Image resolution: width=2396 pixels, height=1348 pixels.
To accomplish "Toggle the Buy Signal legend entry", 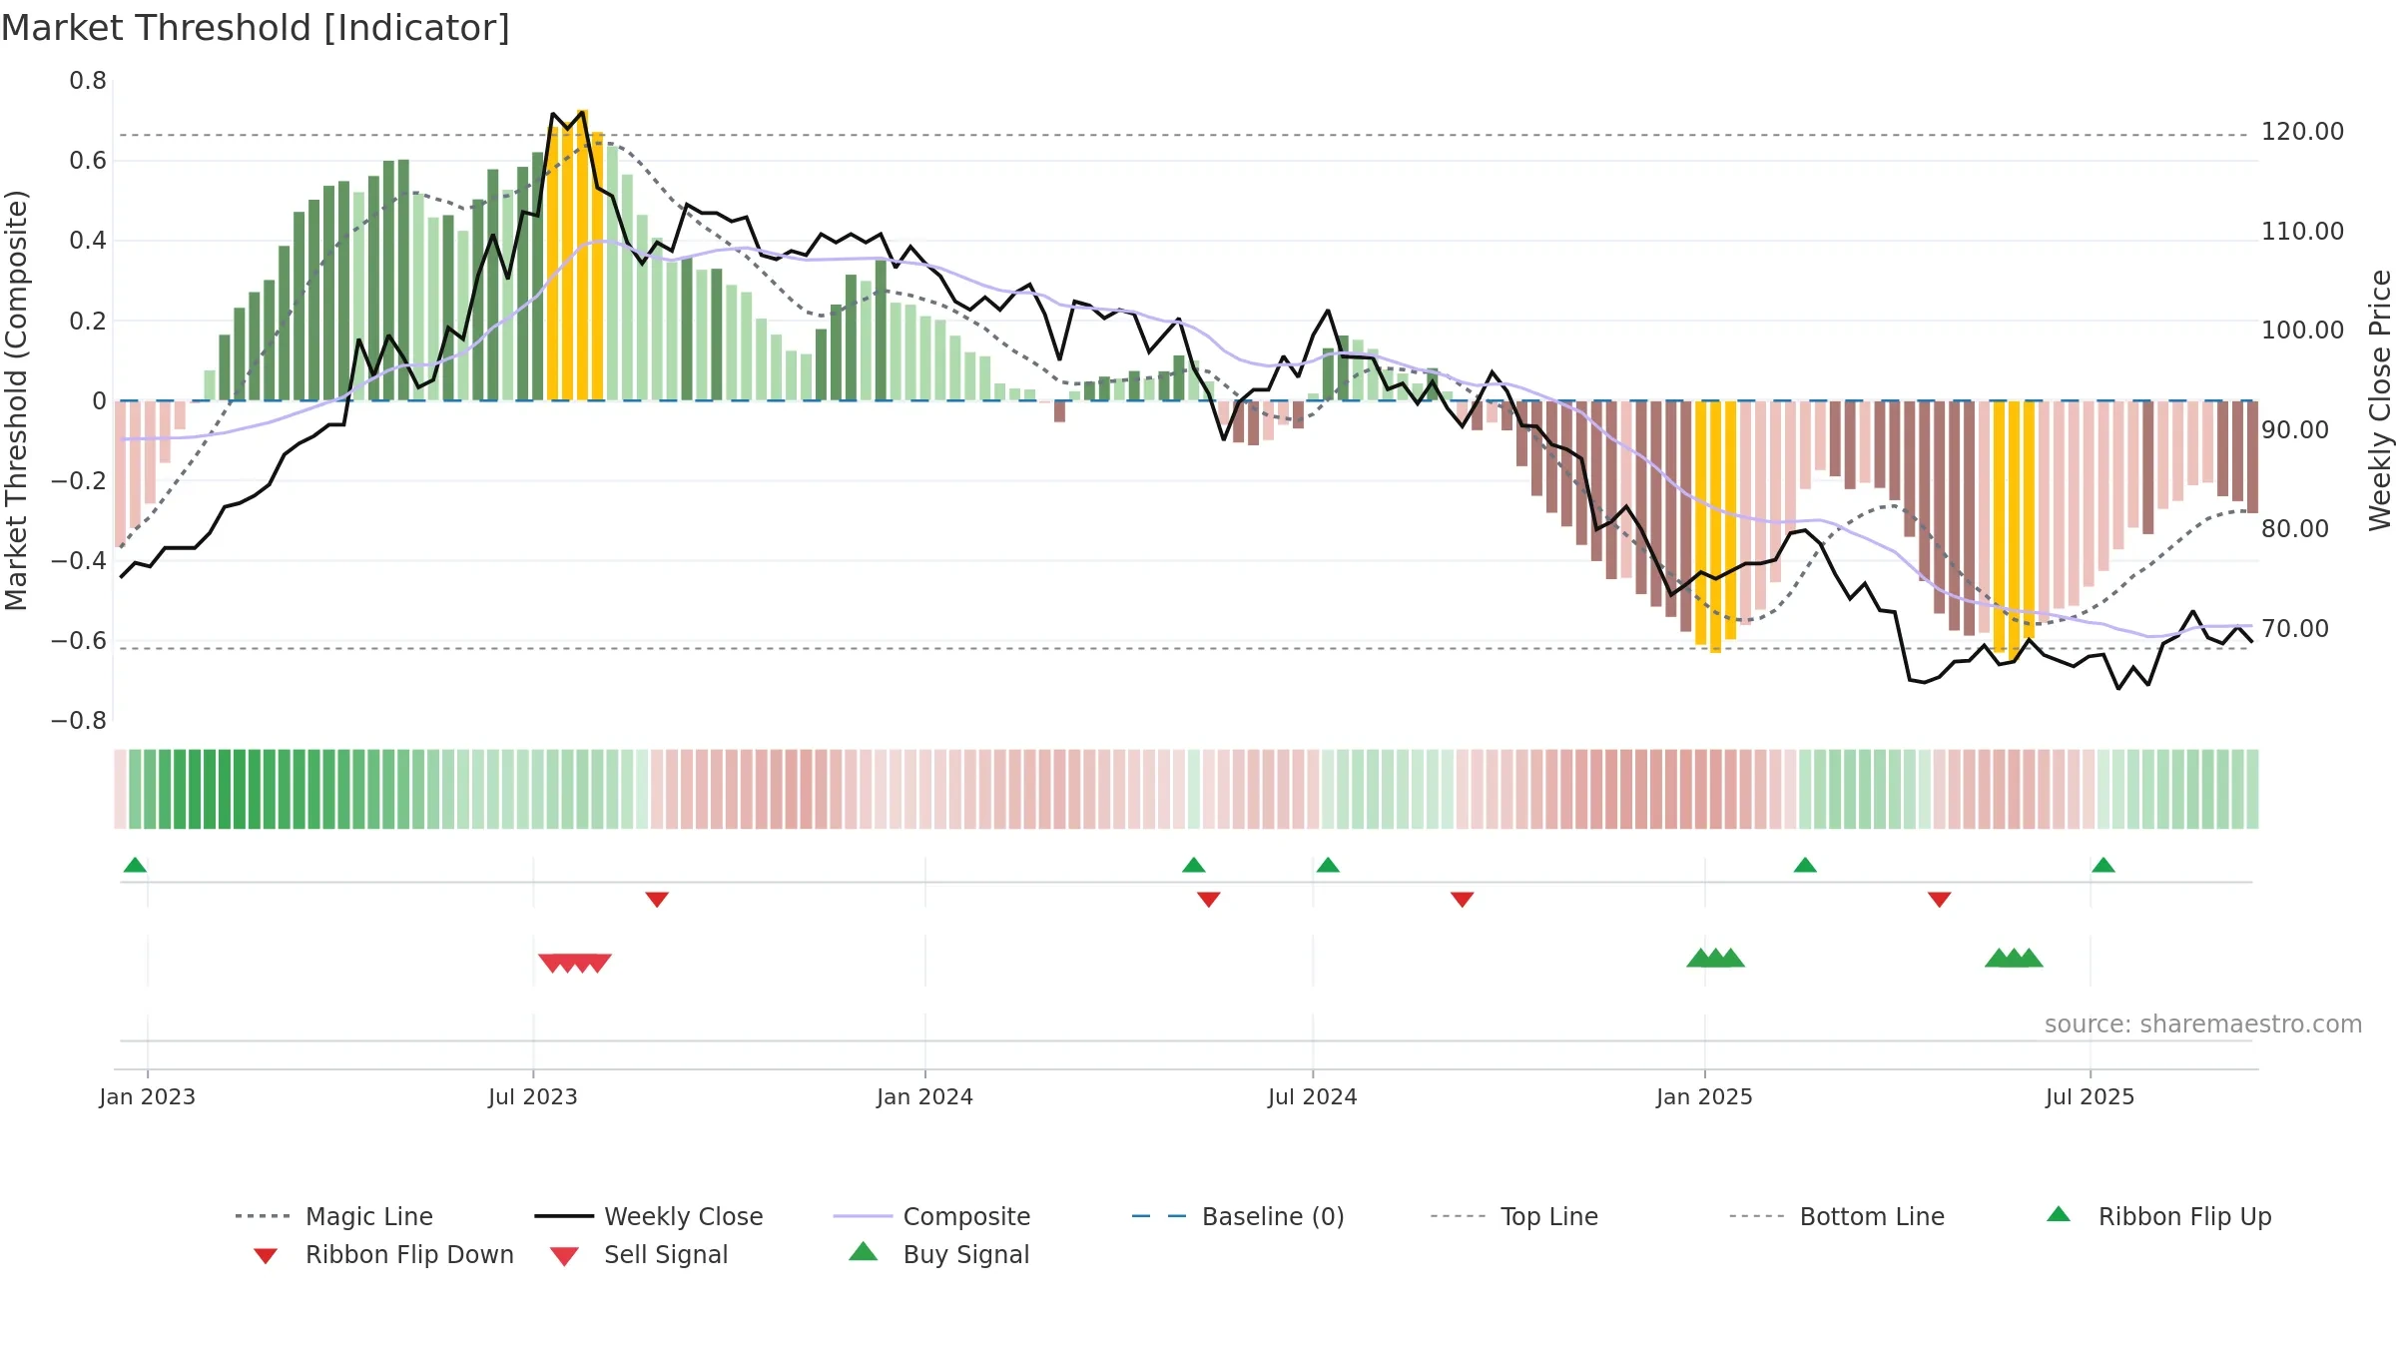I will 938,1254.
